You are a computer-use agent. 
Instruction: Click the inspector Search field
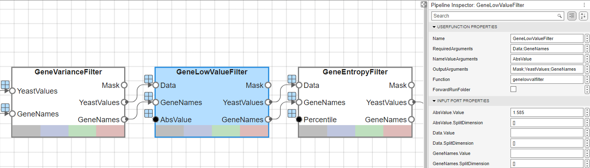(x=494, y=16)
